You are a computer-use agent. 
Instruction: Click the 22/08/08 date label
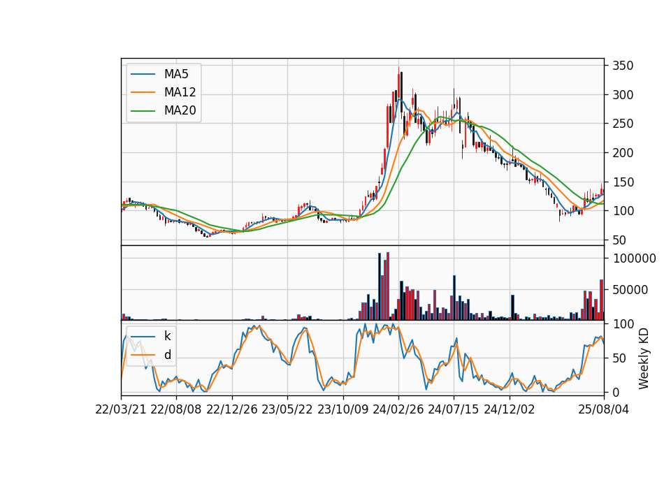(x=176, y=409)
